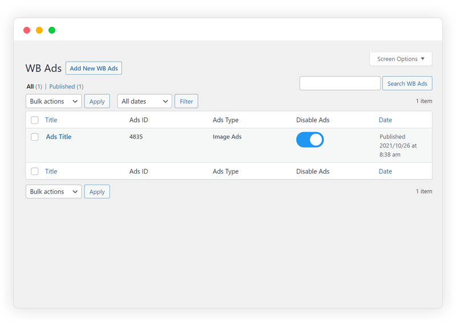
Task: Click the top Apply button
Action: click(x=97, y=101)
